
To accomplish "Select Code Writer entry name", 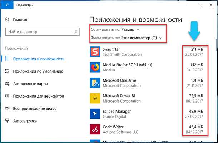I will pos(113,127).
